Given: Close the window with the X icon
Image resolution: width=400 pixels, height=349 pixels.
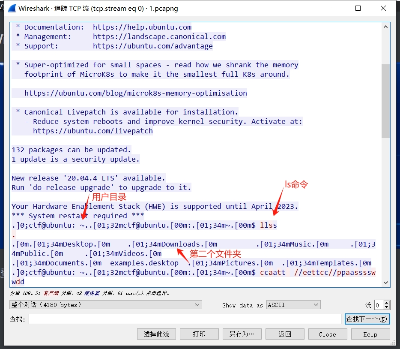Looking at the screenshot, I should tap(383, 8).
